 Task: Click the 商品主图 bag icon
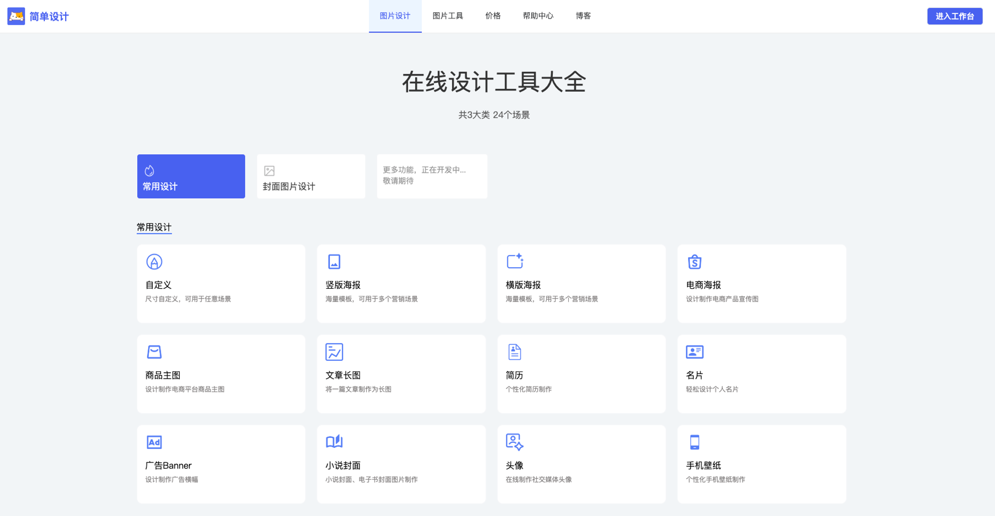[x=154, y=352]
